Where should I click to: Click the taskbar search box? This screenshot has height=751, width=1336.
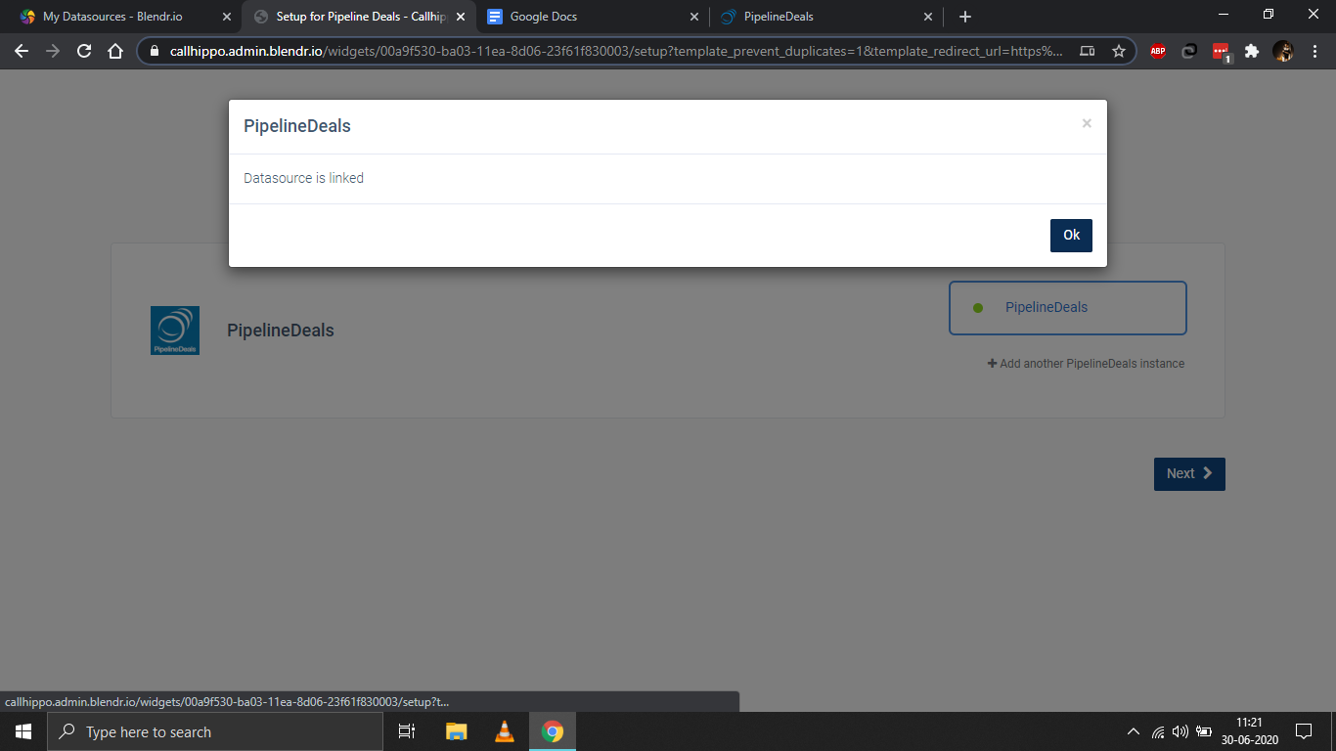(215, 731)
